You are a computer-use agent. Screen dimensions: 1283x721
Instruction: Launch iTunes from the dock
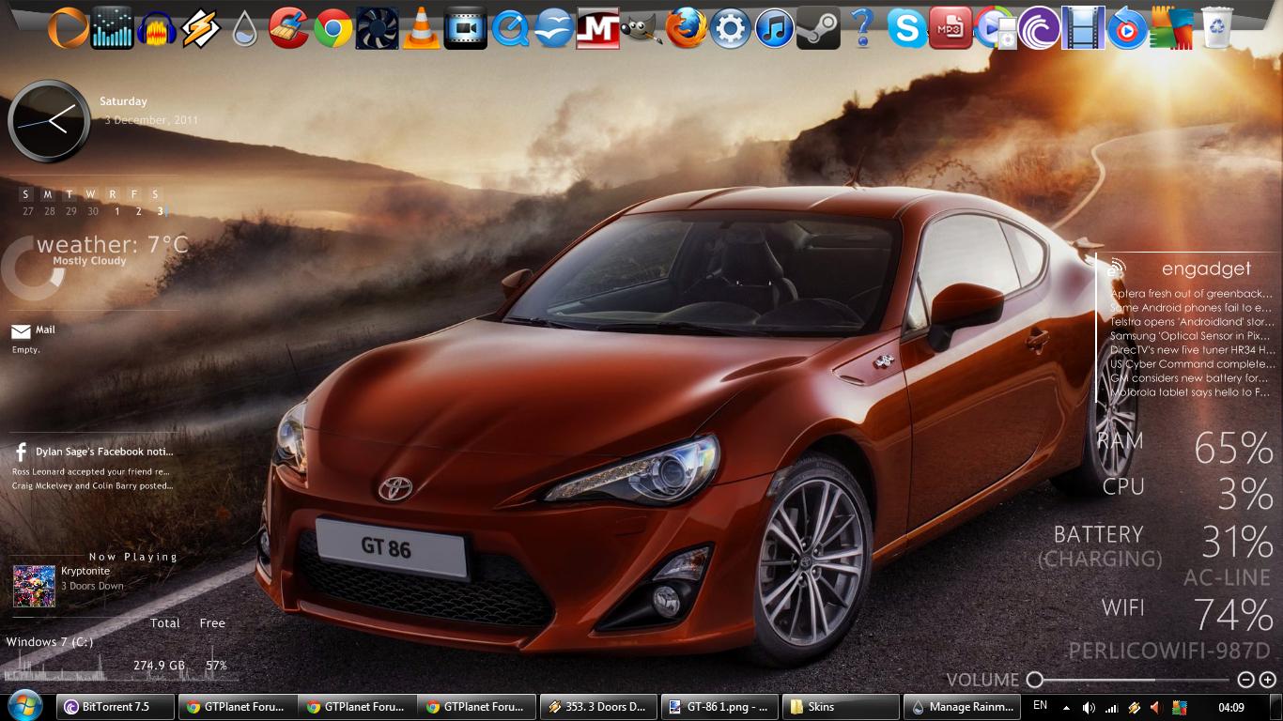point(775,29)
